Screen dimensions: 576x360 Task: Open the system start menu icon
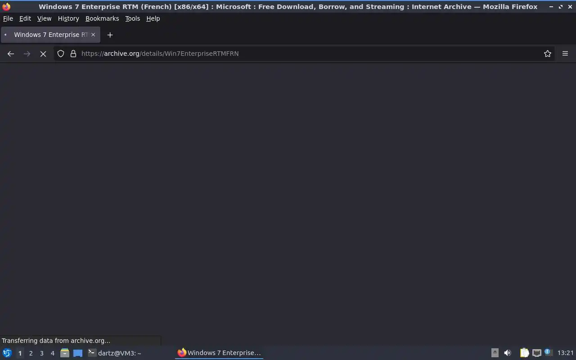[x=7, y=353]
